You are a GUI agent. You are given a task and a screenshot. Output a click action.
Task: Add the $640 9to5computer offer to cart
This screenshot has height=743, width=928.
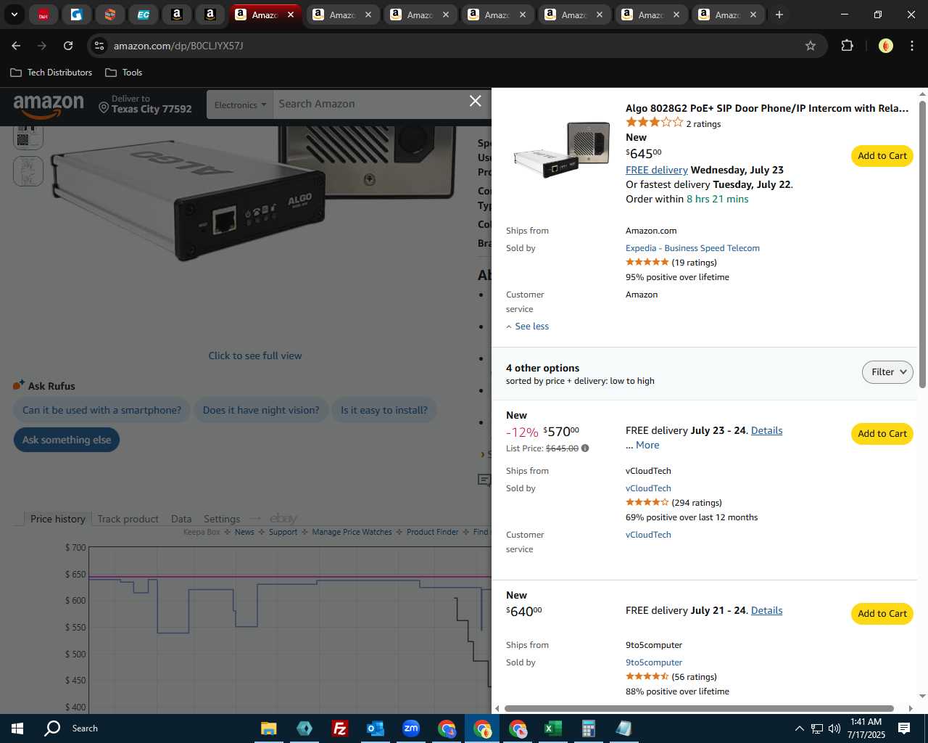(x=882, y=614)
